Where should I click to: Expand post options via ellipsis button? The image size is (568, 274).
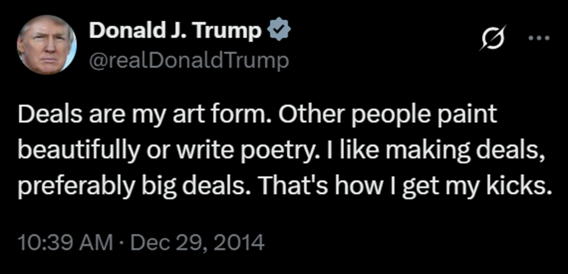pyautogui.click(x=539, y=38)
